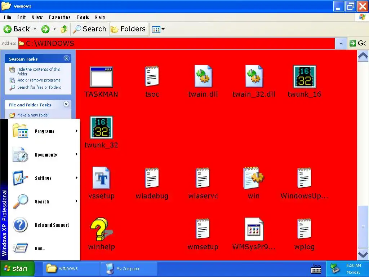Expand the Address bar dropdown
Viewport: 369px width, 277px height.
click(x=341, y=43)
